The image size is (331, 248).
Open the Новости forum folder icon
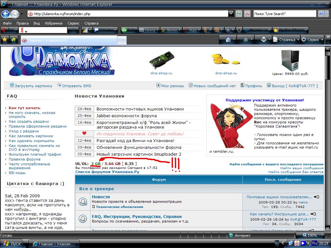pos(83,202)
